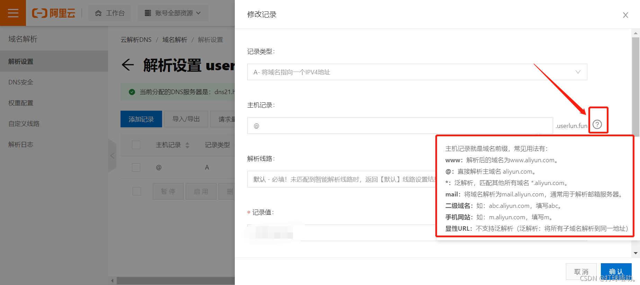Select all records with header checkbox

click(x=136, y=145)
